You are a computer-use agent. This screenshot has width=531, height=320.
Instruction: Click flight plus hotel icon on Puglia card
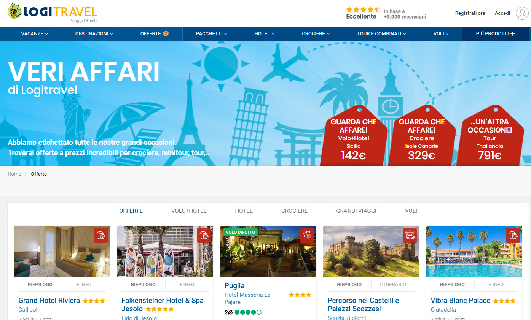pos(307,236)
